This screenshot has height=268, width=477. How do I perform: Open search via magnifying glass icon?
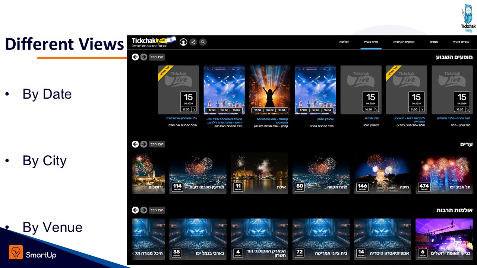pyautogui.click(x=203, y=42)
